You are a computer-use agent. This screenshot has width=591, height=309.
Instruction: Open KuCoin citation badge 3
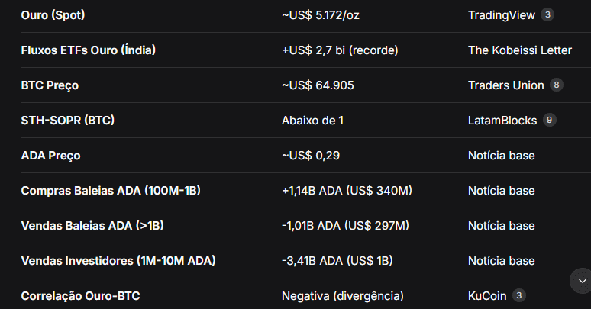[519, 295]
